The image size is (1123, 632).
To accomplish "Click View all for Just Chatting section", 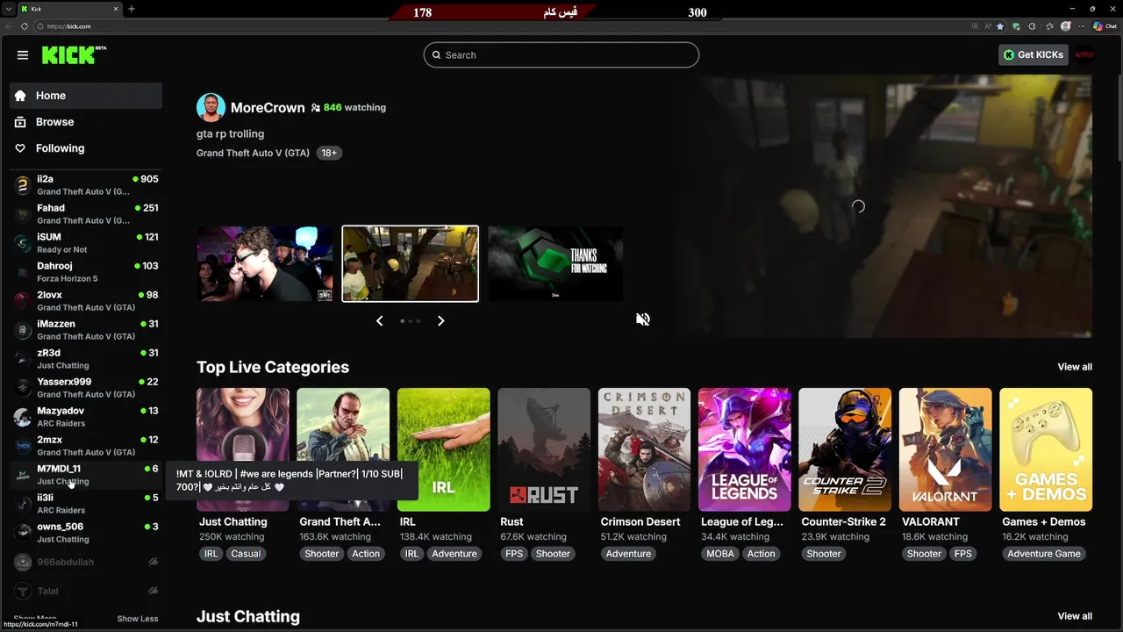I will click(1075, 616).
